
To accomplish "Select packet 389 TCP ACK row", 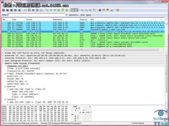I will coord(83,42).
